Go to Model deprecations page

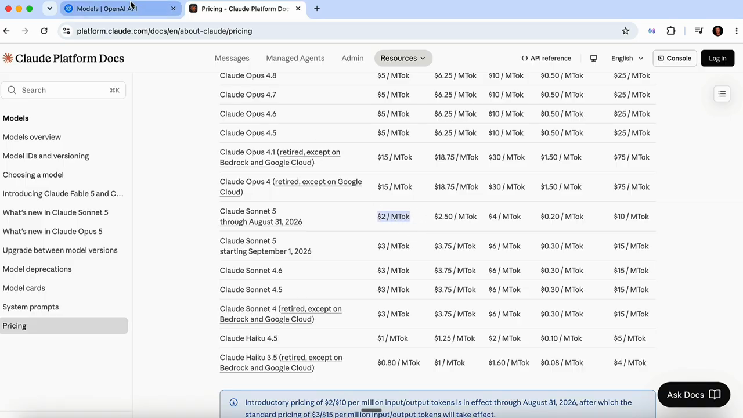tap(37, 269)
